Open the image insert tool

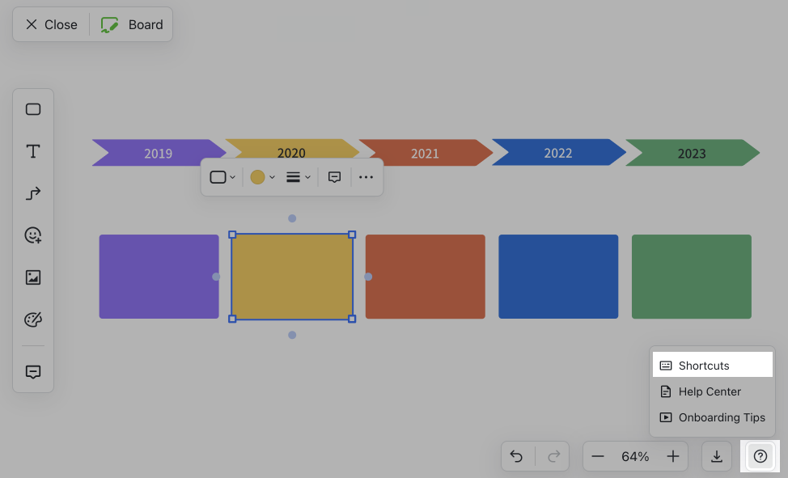33,277
